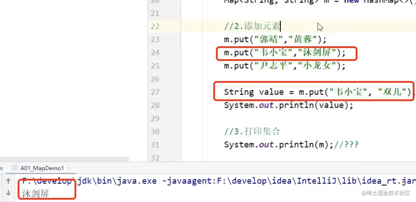Click line number 25 in gutter
The height and width of the screenshot is (202, 416).
tap(155, 66)
